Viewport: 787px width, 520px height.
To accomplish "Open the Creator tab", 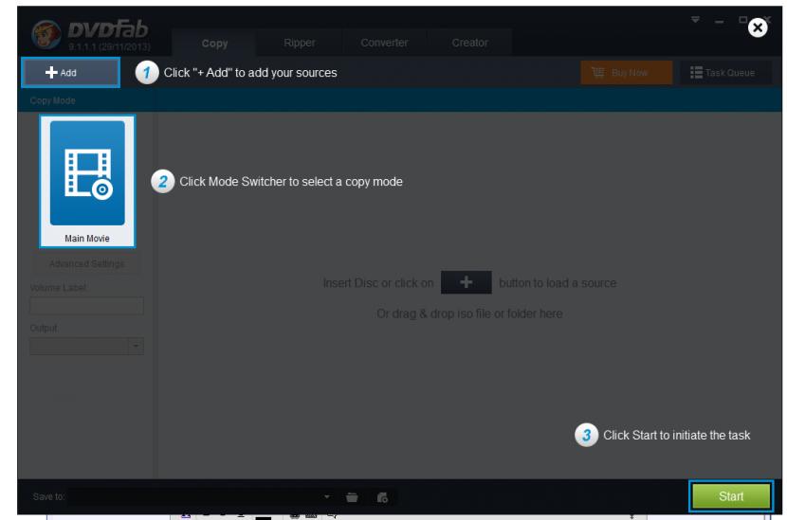I will (469, 43).
